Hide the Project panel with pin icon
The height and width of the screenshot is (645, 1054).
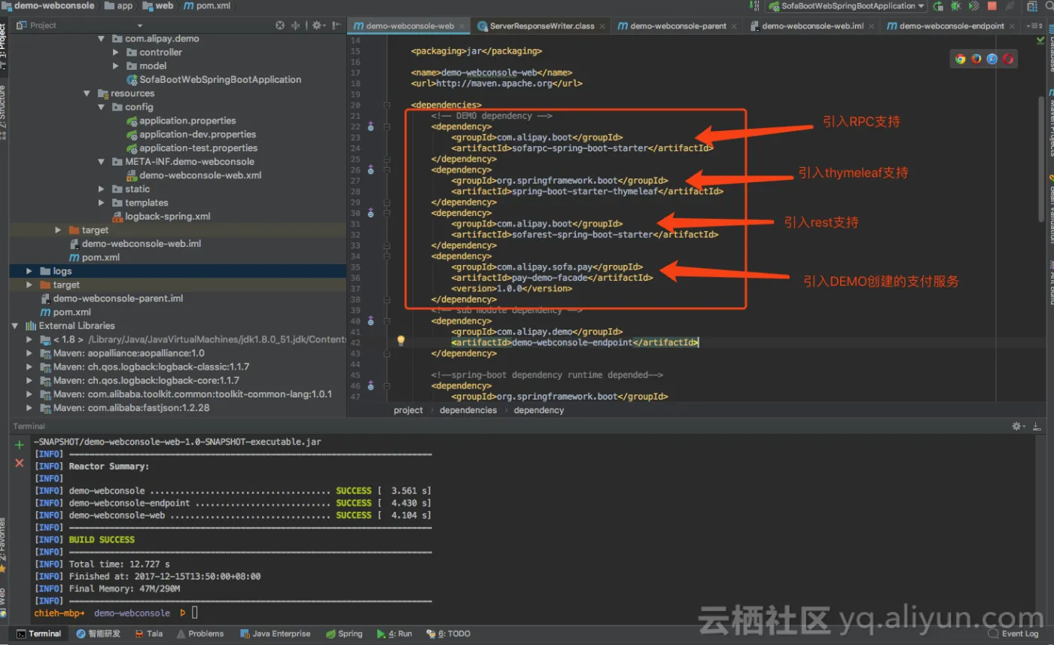point(336,26)
